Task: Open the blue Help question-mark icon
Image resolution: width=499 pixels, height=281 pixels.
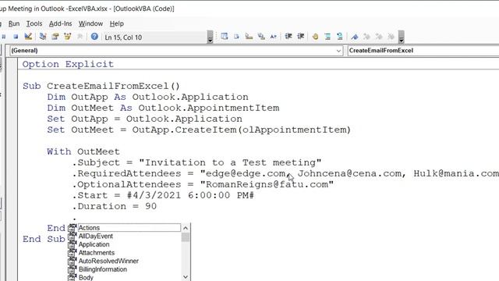Action: pos(94,37)
